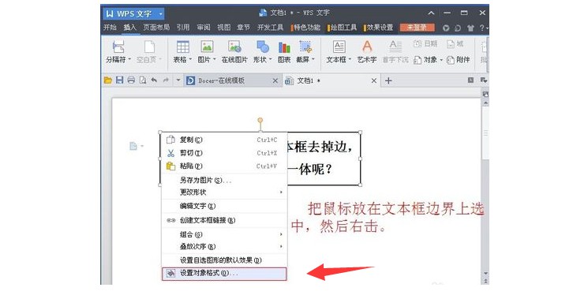Choose 另存为图片 from the context menu
This screenshot has height=295, width=588.
click(224, 181)
